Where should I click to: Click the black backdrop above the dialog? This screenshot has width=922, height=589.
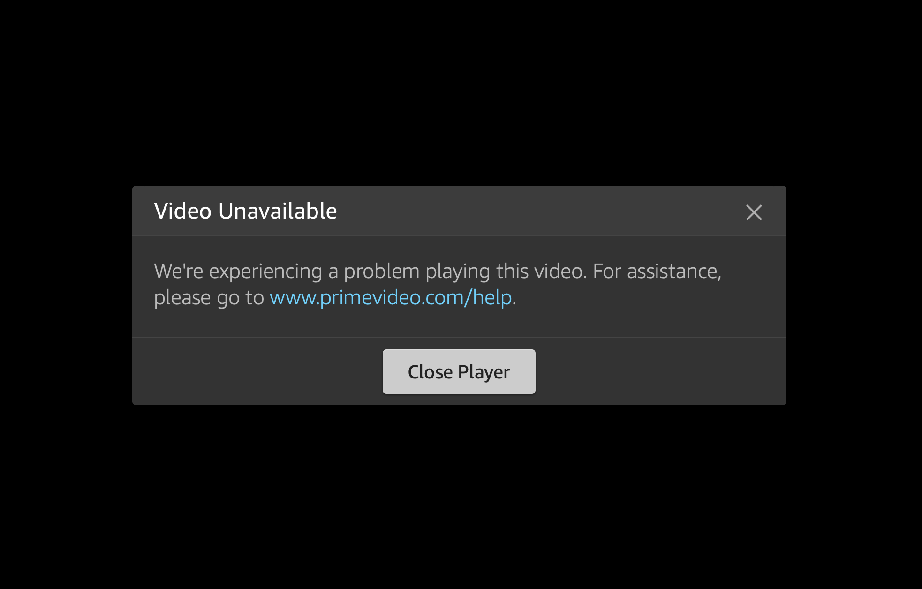(461, 93)
